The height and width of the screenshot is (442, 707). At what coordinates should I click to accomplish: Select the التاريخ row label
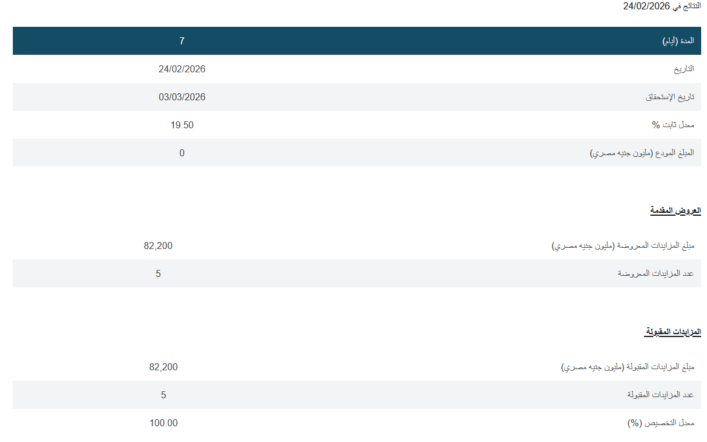[684, 69]
